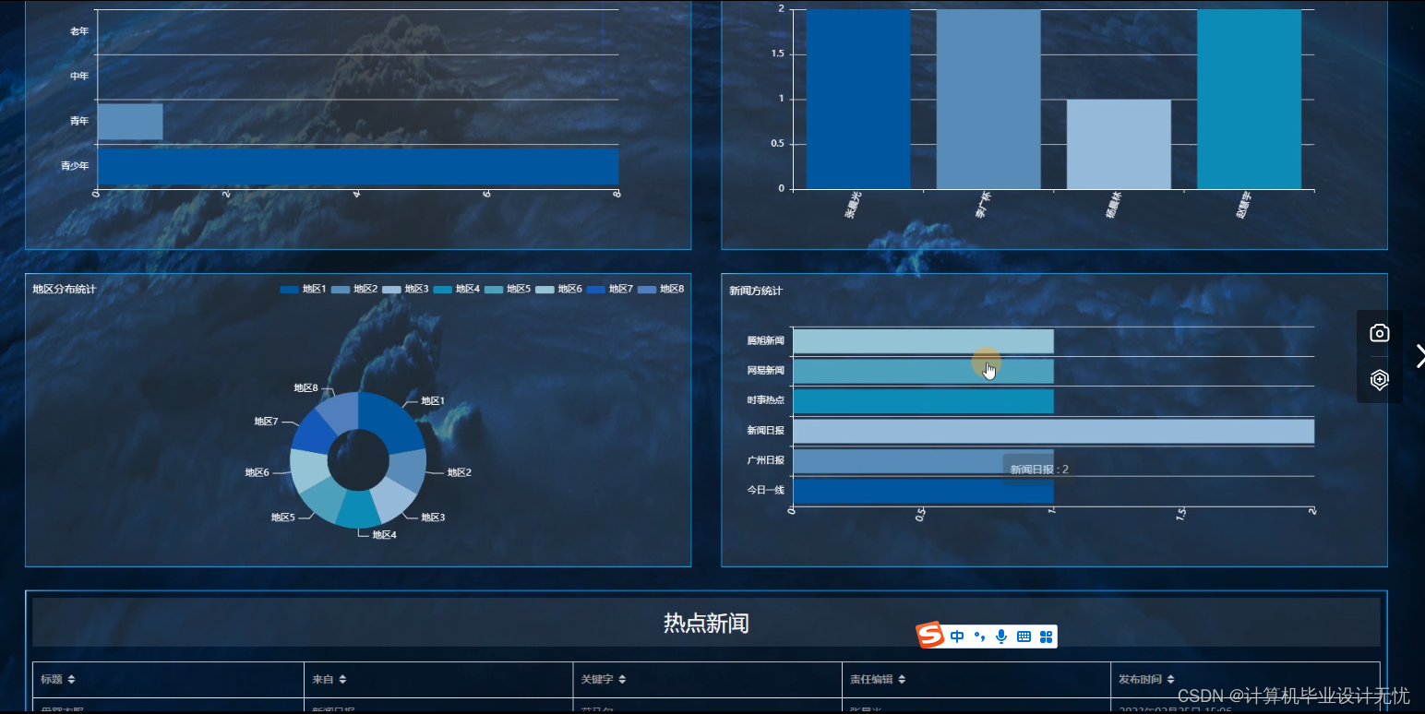Click the 张晨光 bar in the editor chart
Viewport: 1425px width, 714px height.
point(858,99)
